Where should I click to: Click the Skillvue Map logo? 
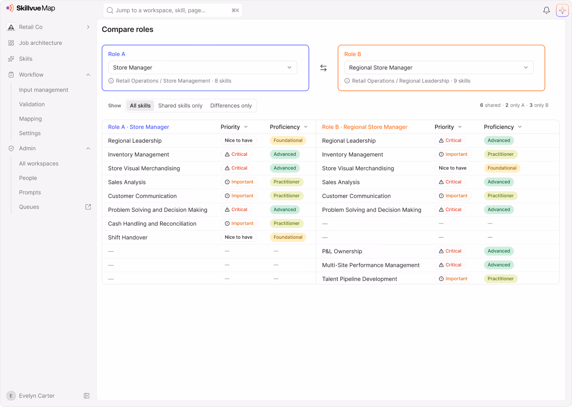[x=31, y=8]
